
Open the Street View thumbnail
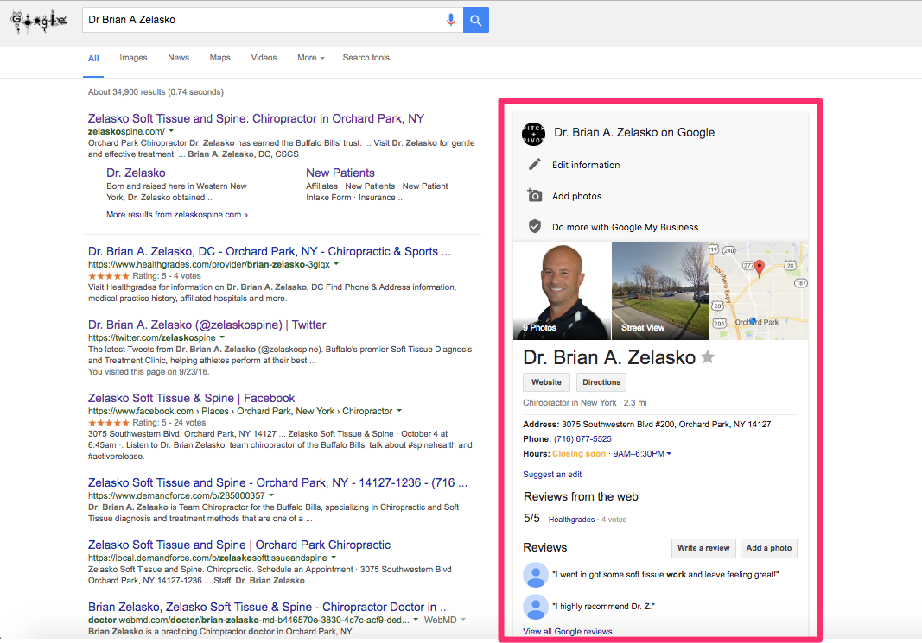(x=660, y=291)
